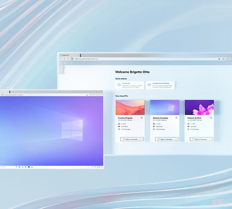Open Creative Projects in browser
Screen dimensions: 232x209
(x=130, y=139)
